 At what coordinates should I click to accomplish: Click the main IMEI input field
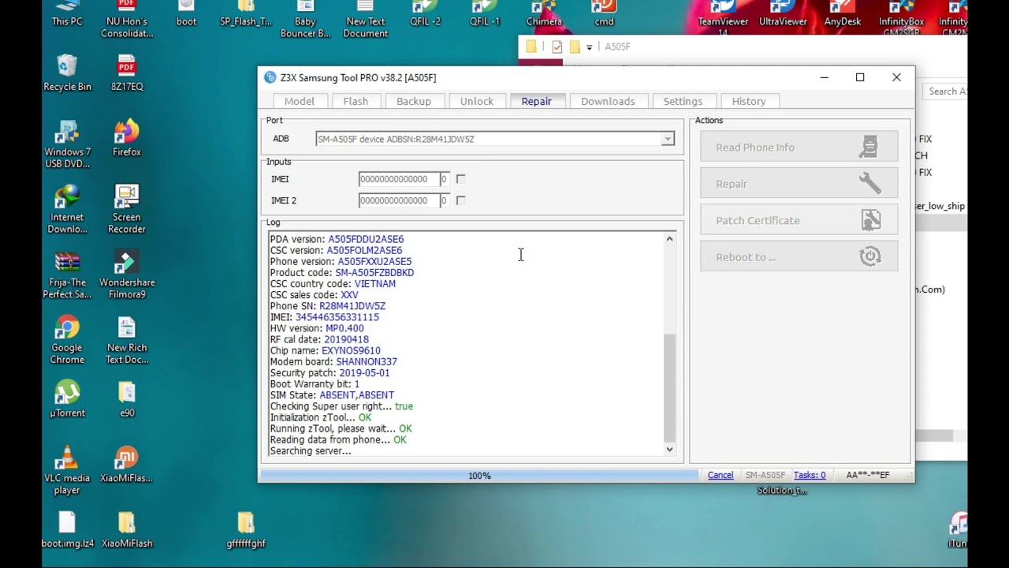click(398, 179)
